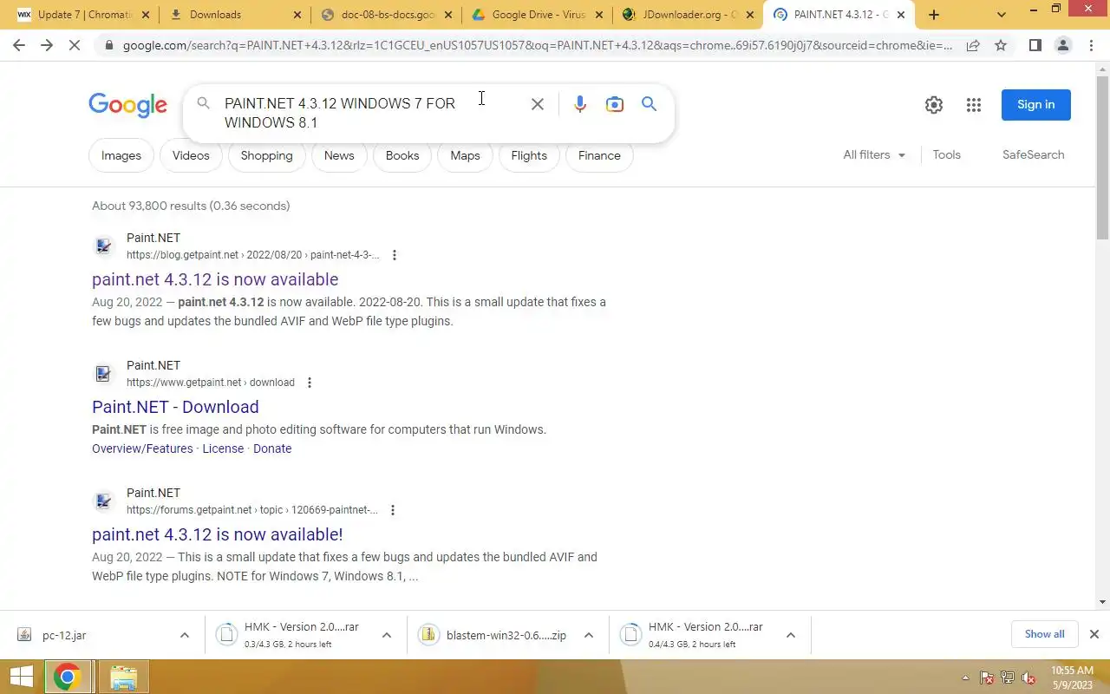Show all downloads

[x=1045, y=634]
